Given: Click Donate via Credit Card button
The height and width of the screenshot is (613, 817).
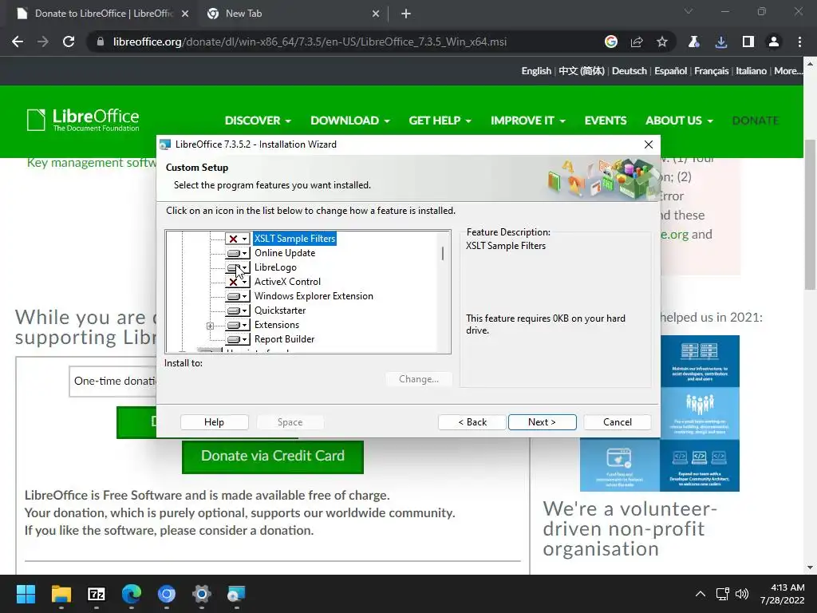Looking at the screenshot, I should (x=273, y=456).
